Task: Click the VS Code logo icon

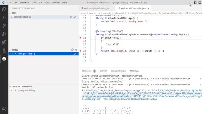Action: pos(3,3)
